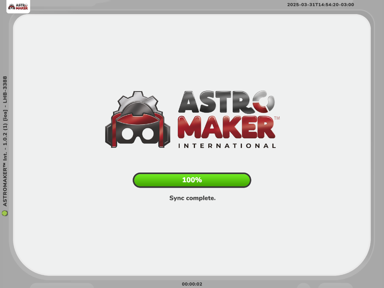Click the elapsed timer 00:00:02
Viewport: 384px width, 288px height.
(192, 284)
